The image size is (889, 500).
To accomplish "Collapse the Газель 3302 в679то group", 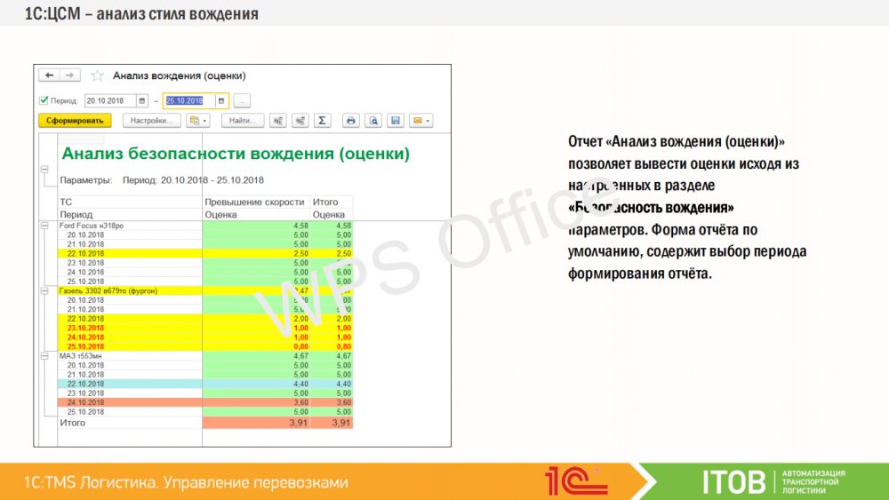I will [43, 290].
